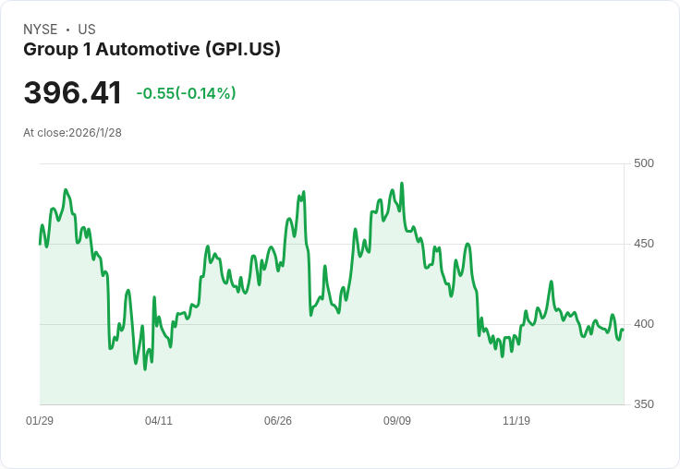Click the At close:2026/1/28 timestamp
Viewport: 680px width, 469px height.
point(72,133)
